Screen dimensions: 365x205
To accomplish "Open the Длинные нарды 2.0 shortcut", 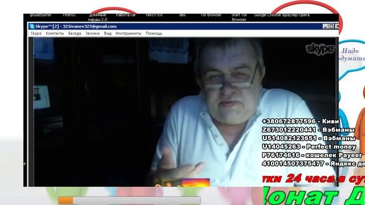I will 98,18.
